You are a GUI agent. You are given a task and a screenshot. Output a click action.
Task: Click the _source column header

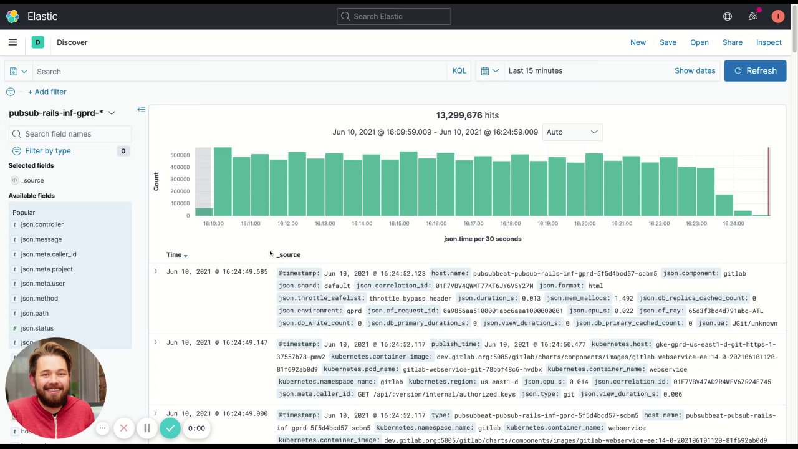tap(289, 255)
